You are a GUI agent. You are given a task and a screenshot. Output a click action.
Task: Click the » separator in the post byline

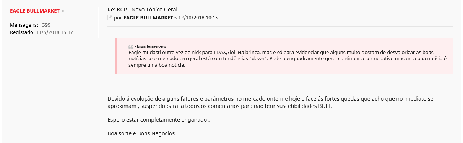tap(176, 18)
